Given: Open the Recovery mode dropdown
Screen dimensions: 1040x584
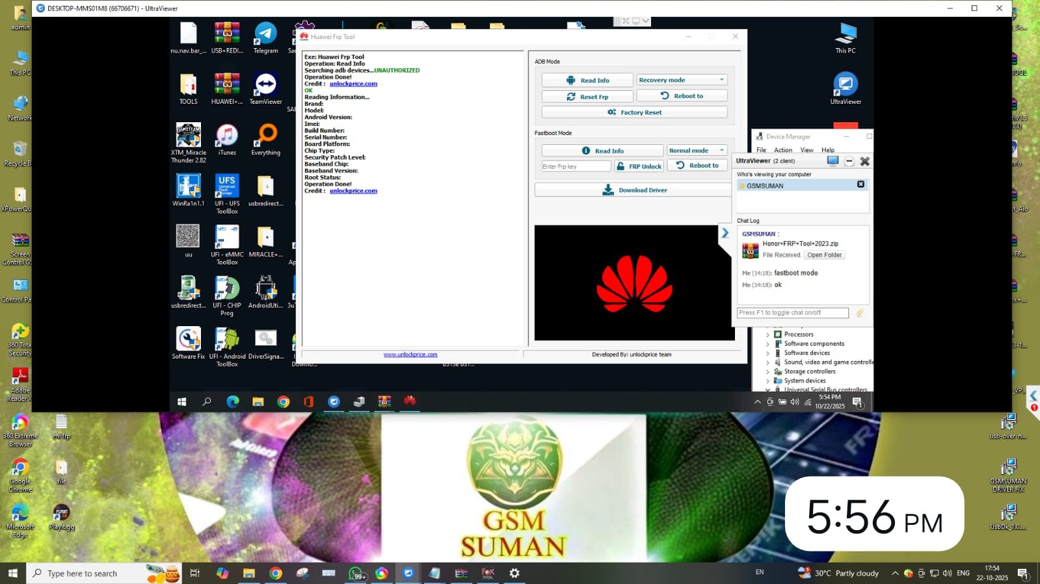Looking at the screenshot, I should 682,80.
